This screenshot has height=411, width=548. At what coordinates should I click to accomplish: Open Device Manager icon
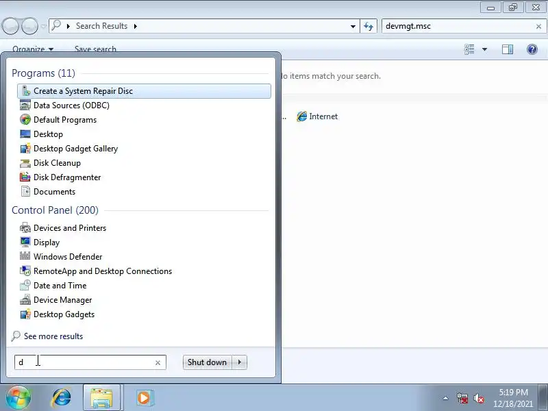[25, 300]
